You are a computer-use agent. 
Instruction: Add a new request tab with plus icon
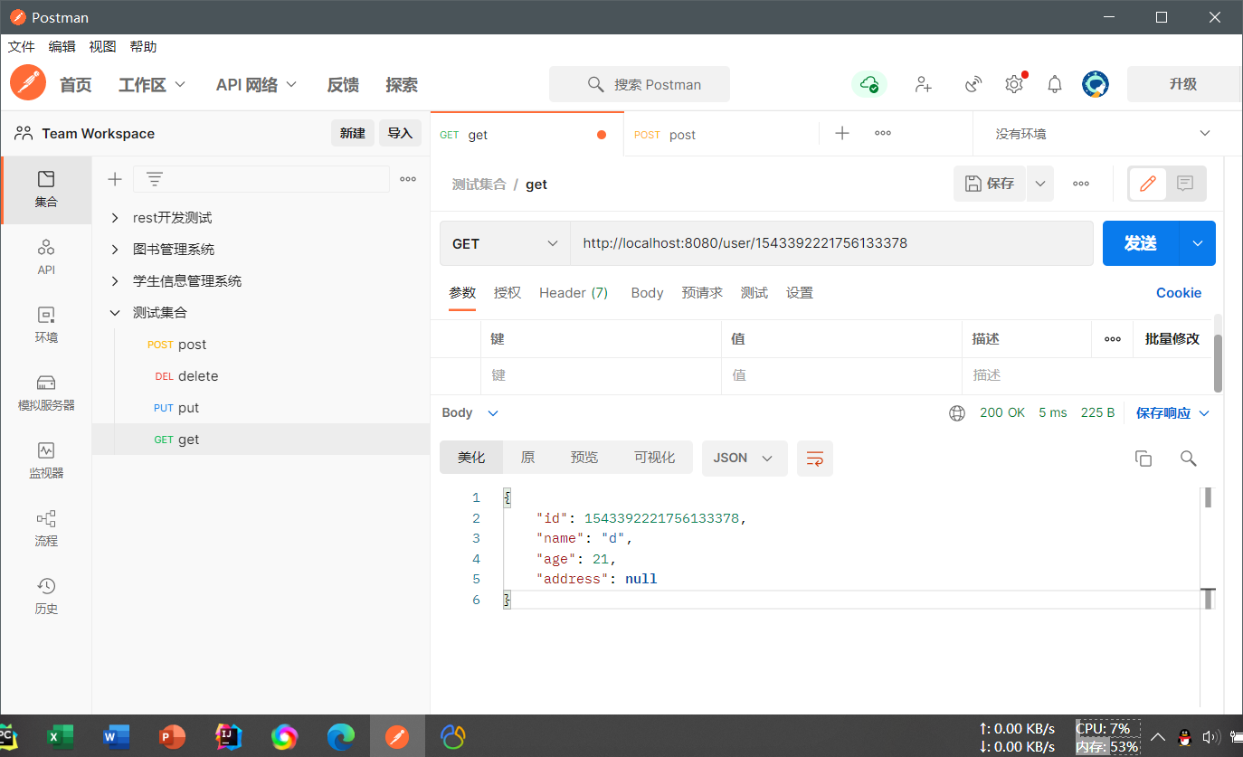click(842, 133)
